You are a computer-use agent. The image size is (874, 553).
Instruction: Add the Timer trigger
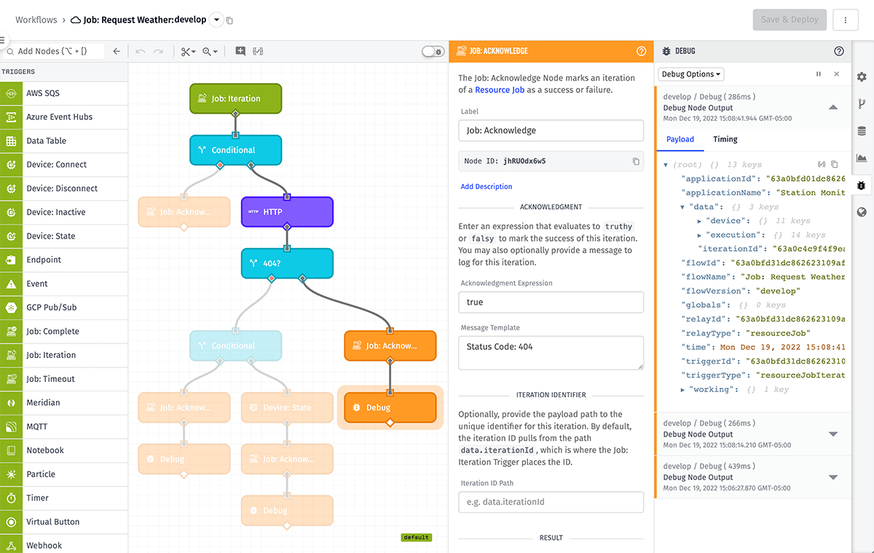coord(64,498)
